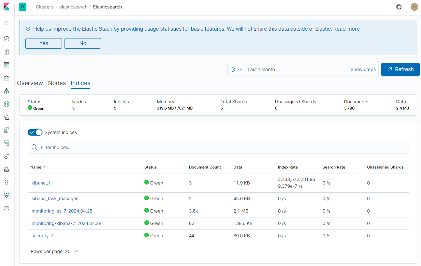Follow the Read more link
The height and width of the screenshot is (266, 421).
pyautogui.click(x=346, y=29)
